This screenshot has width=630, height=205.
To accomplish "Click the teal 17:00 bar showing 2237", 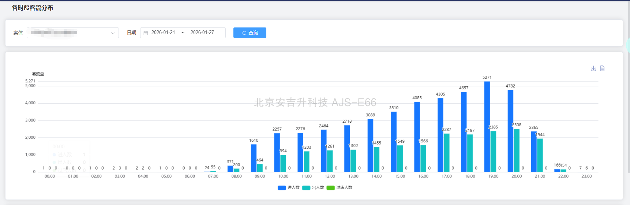I will coord(447,153).
